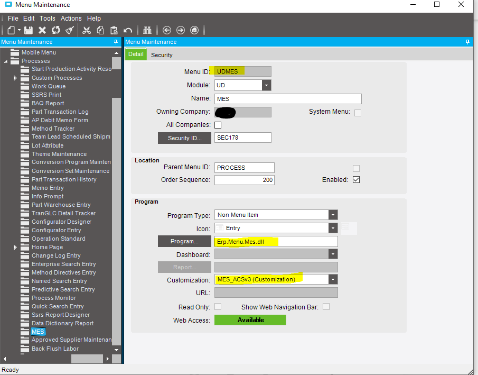Click the Available web access indicator
The image size is (478, 375).
pyautogui.click(x=250, y=320)
